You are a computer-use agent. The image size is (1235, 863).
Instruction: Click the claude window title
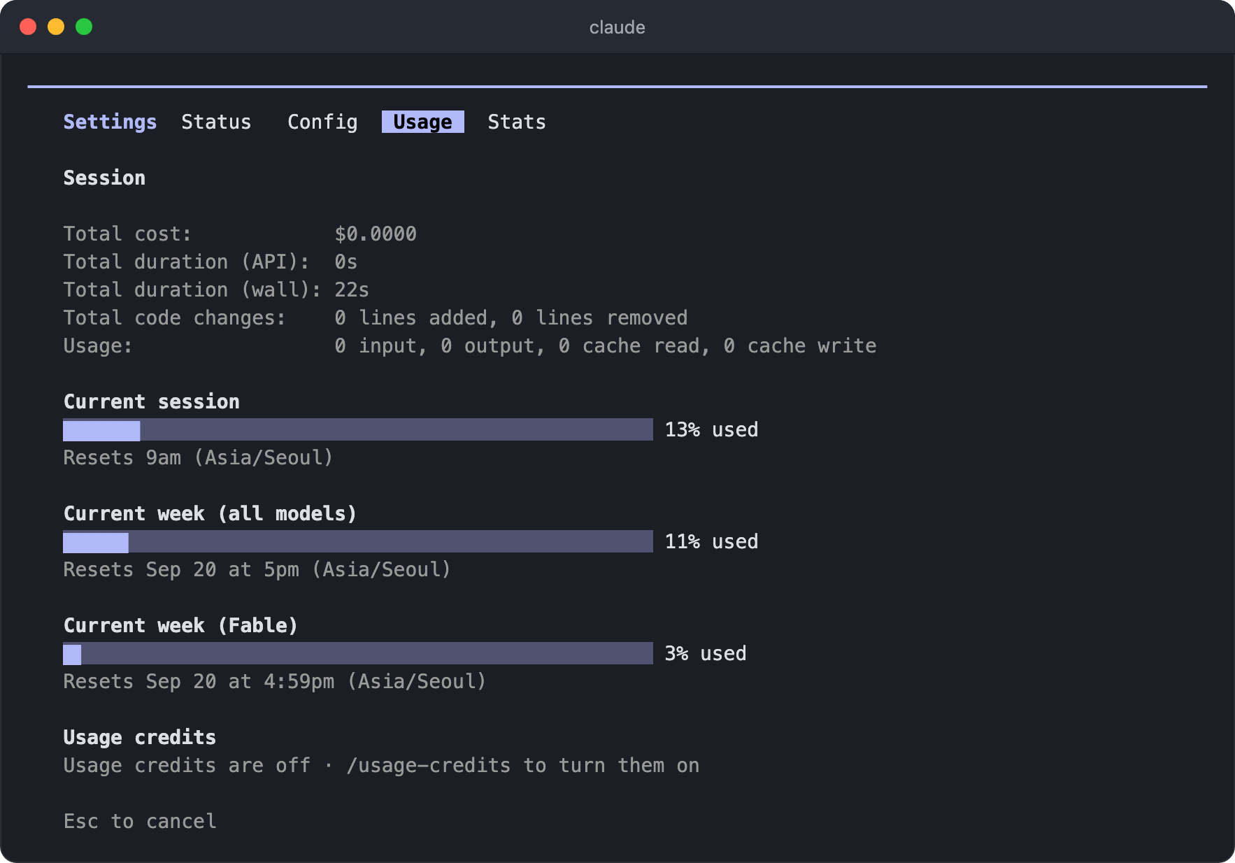[x=617, y=27]
